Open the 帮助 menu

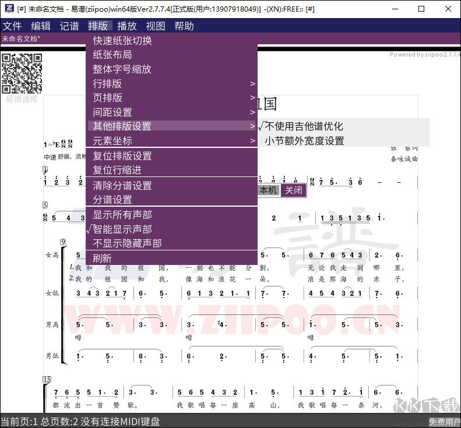click(184, 26)
